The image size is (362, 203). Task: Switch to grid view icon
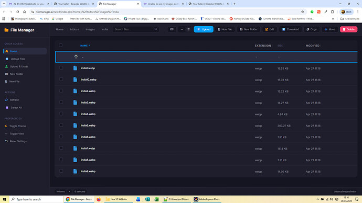click(182, 29)
